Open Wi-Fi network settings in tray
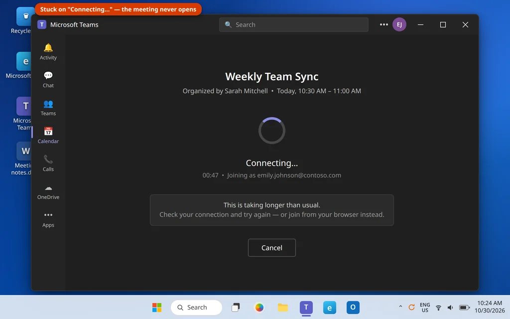 pos(438,308)
